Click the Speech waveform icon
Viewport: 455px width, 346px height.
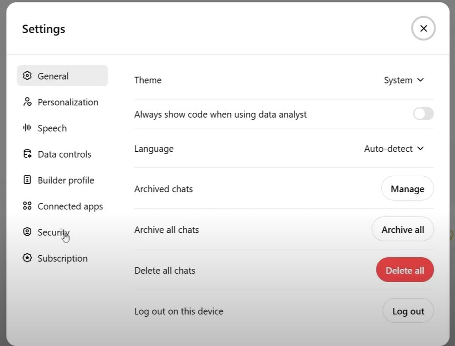tap(27, 128)
